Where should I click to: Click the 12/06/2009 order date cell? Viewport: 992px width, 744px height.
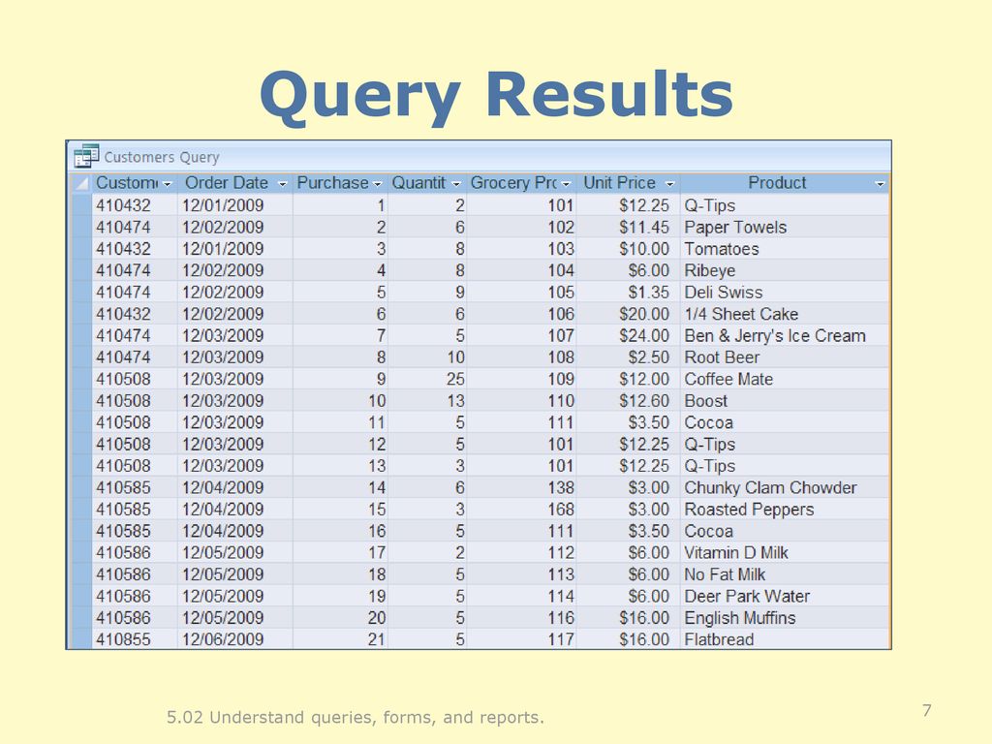click(x=234, y=639)
